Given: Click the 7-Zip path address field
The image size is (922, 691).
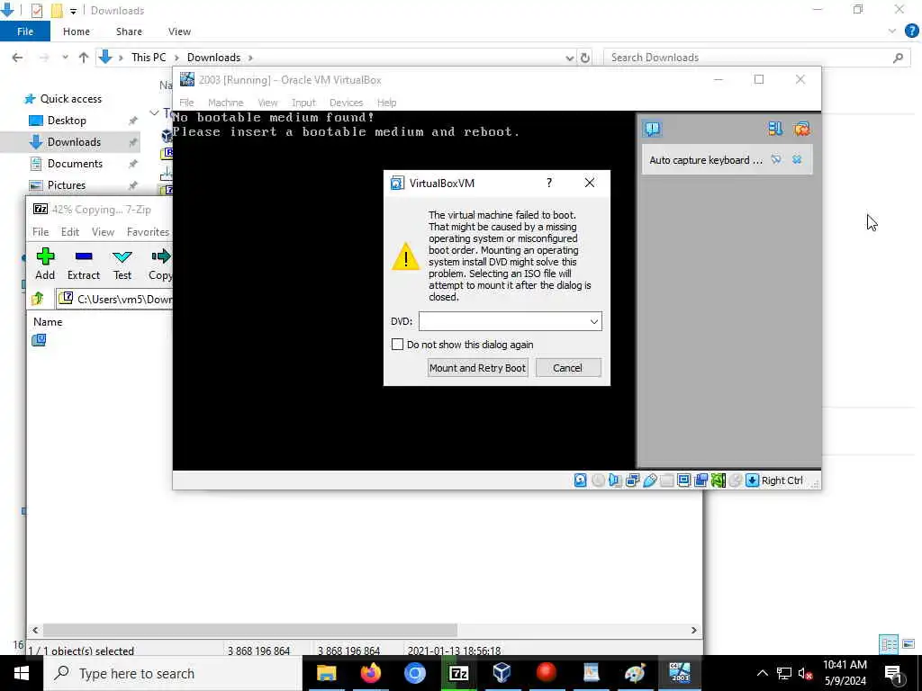Looking at the screenshot, I should 114,299.
